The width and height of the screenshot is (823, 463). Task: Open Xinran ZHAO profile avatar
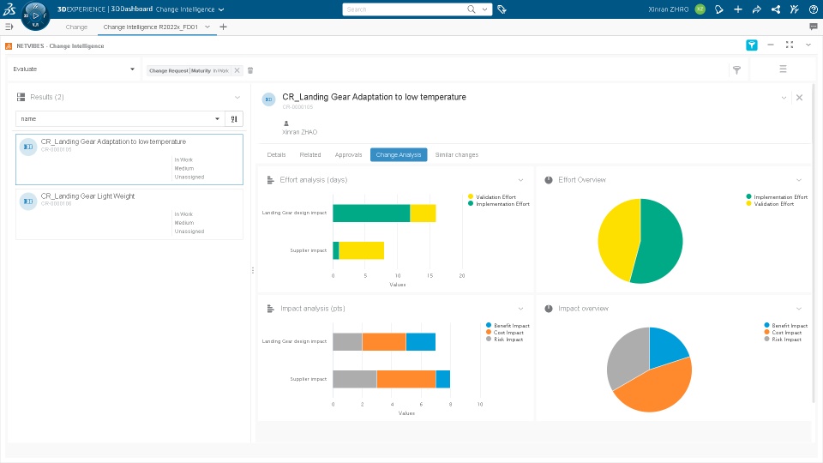tap(700, 9)
